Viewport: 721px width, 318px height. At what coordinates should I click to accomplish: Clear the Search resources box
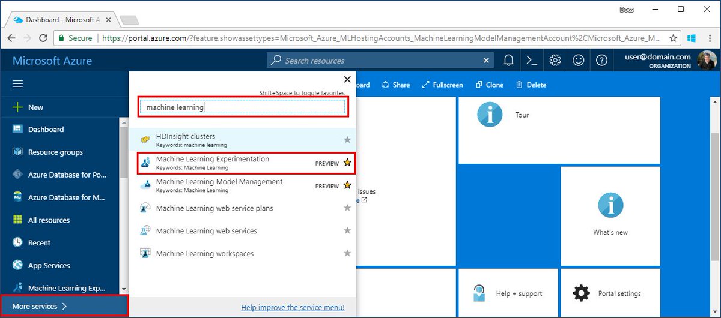pyautogui.click(x=487, y=61)
